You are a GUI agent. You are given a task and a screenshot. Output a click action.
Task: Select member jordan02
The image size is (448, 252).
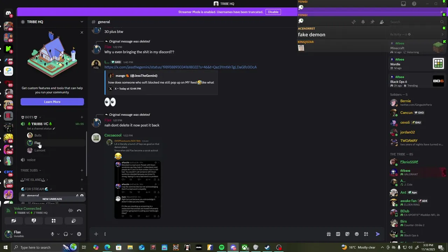(x=416, y=132)
